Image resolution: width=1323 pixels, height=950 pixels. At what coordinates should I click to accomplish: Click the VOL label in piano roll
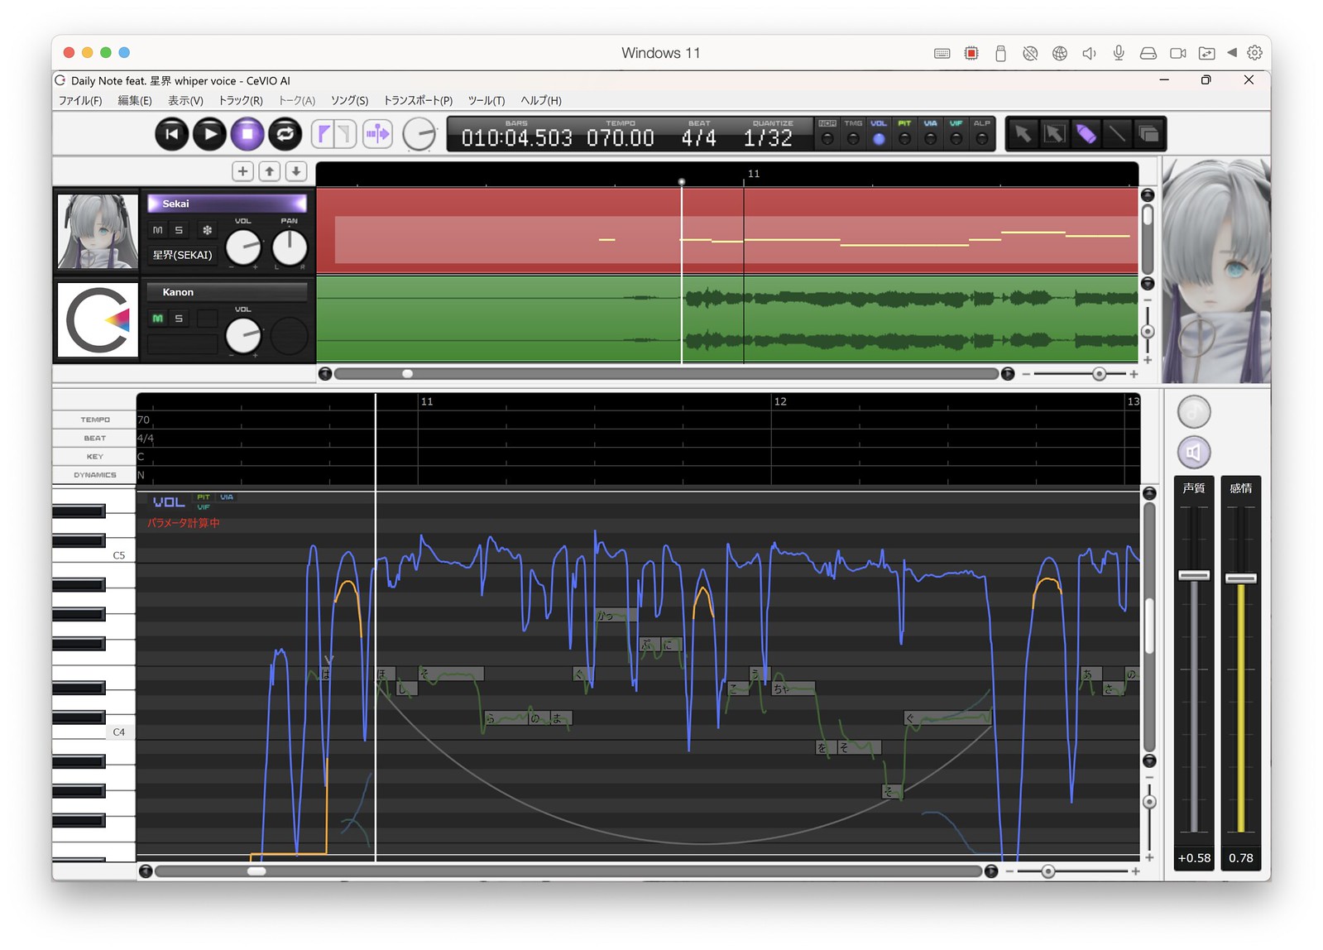(169, 502)
